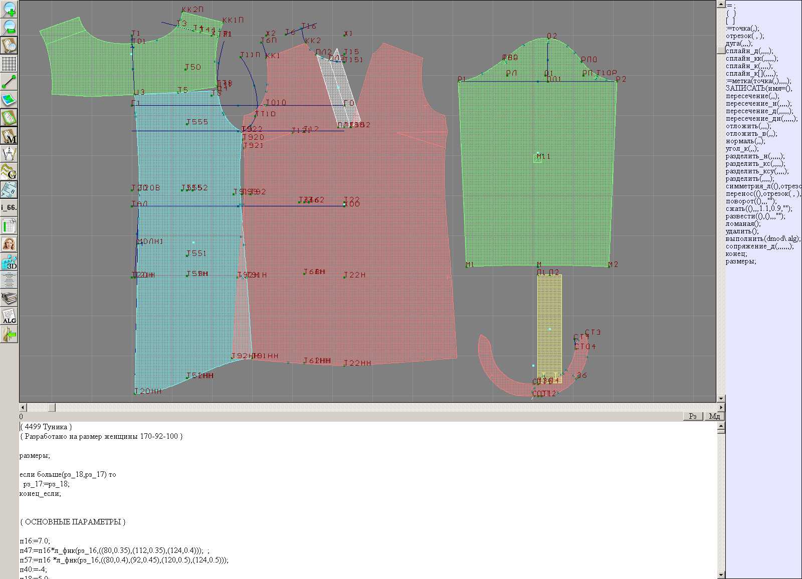Toggle the grid display icon

point(9,64)
